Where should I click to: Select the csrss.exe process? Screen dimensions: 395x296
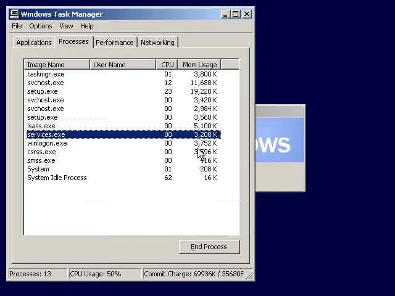(x=123, y=152)
